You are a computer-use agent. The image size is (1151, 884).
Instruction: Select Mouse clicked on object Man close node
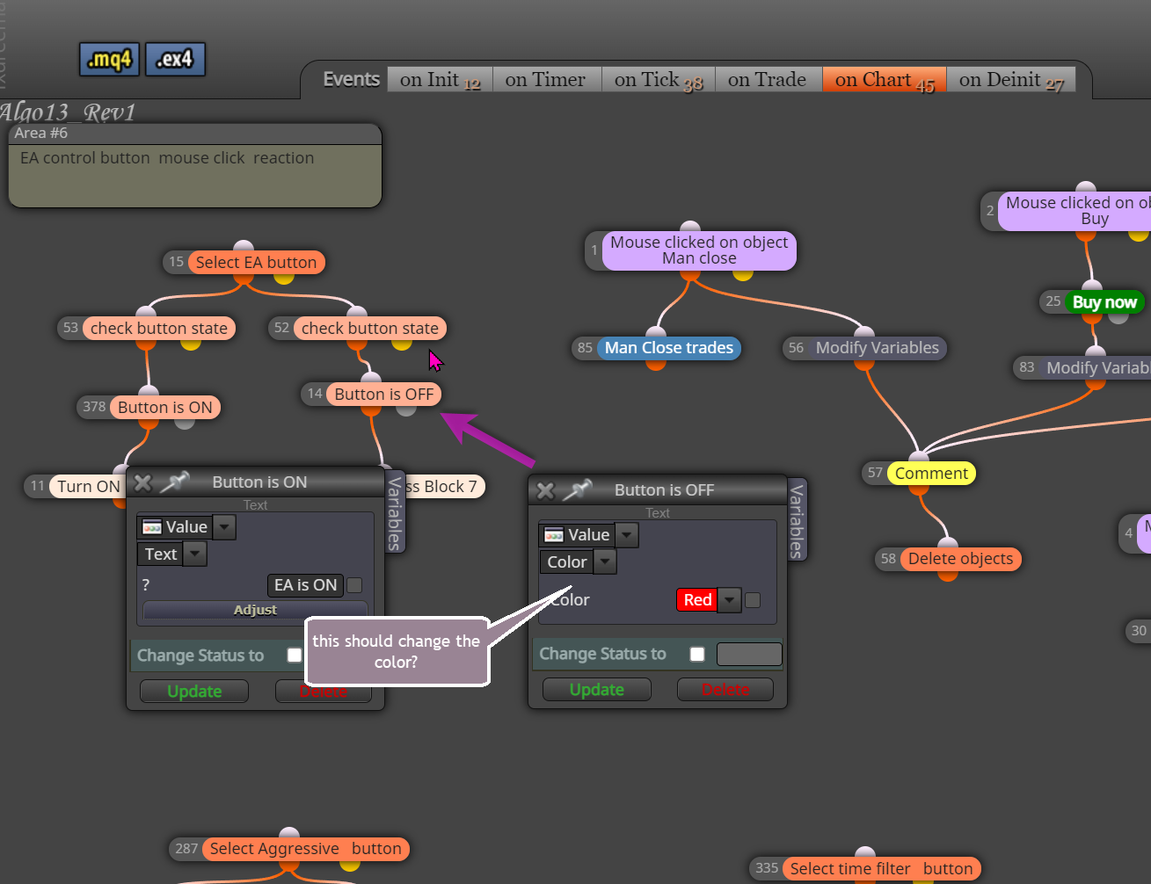click(699, 250)
